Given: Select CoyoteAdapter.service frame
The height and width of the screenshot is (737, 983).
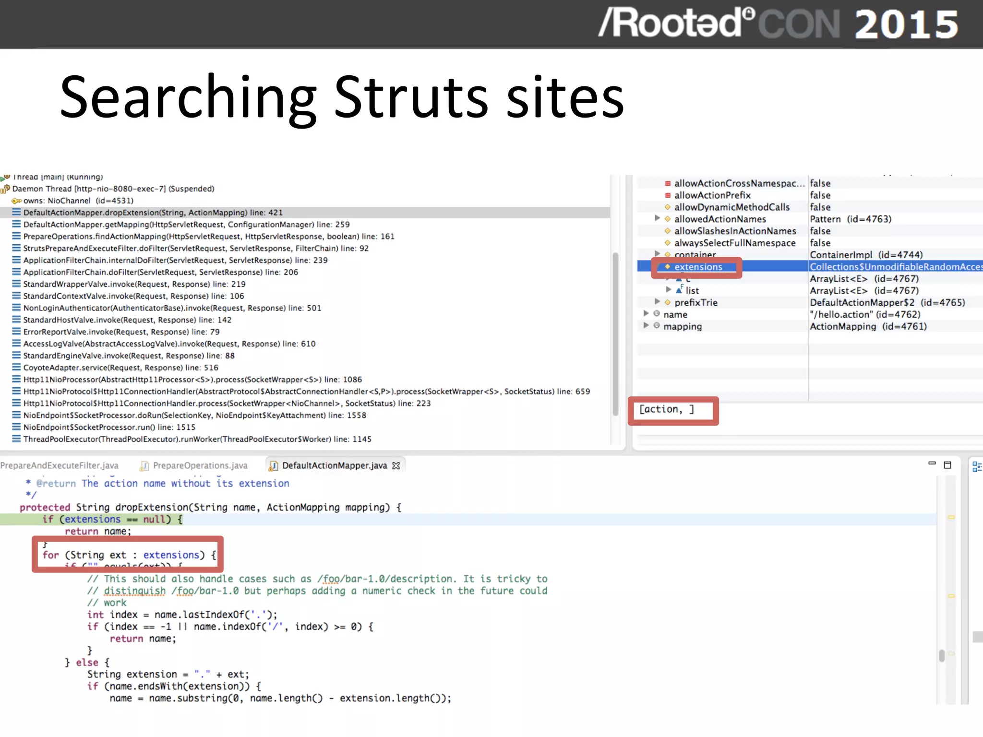Looking at the screenshot, I should [x=120, y=368].
